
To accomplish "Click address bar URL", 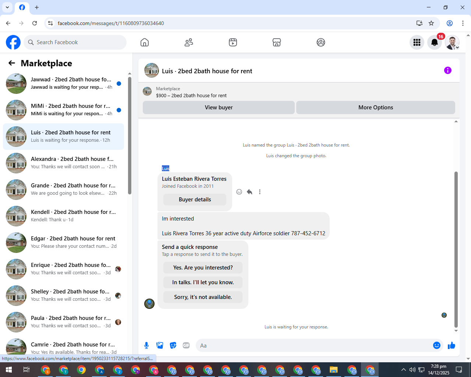I will (111, 23).
